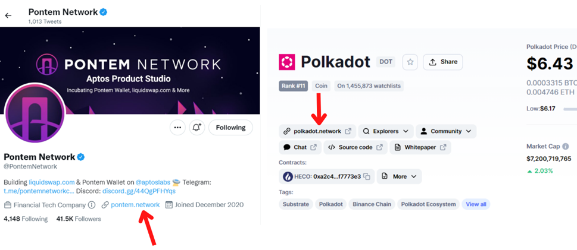This screenshot has height=250, width=577.
Task: Open the More contracts dropdown
Action: [399, 176]
